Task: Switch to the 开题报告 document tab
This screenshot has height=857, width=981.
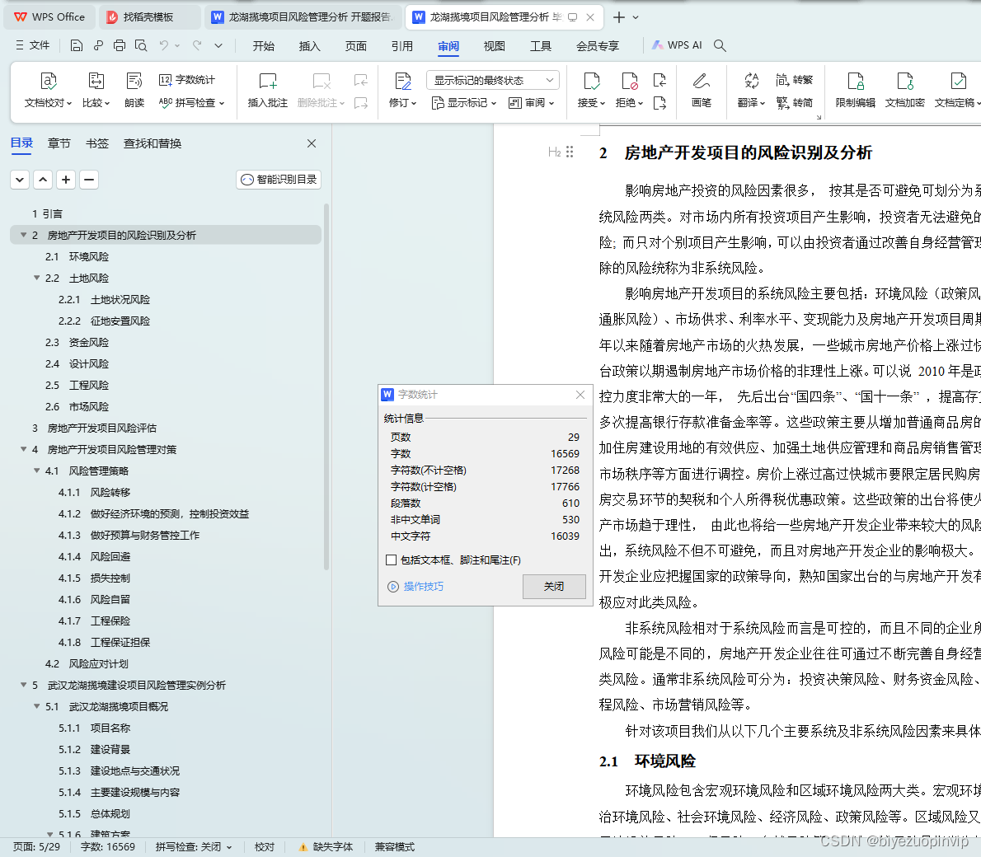Action: click(303, 16)
